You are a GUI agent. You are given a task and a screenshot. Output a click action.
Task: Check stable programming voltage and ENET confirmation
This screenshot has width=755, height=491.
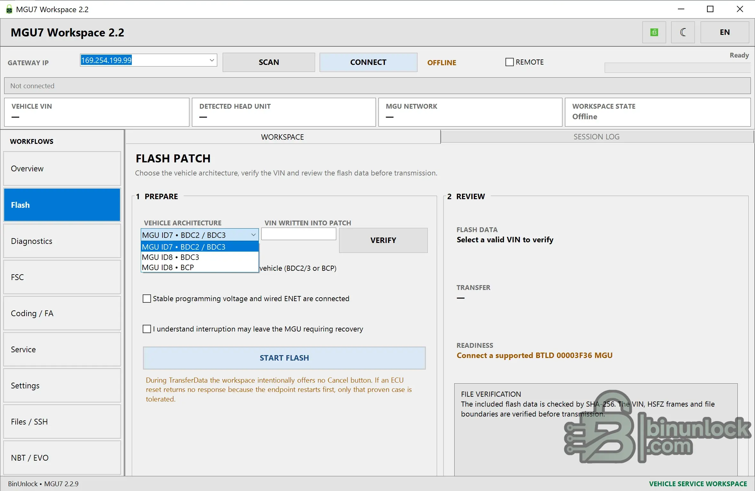[x=147, y=299]
